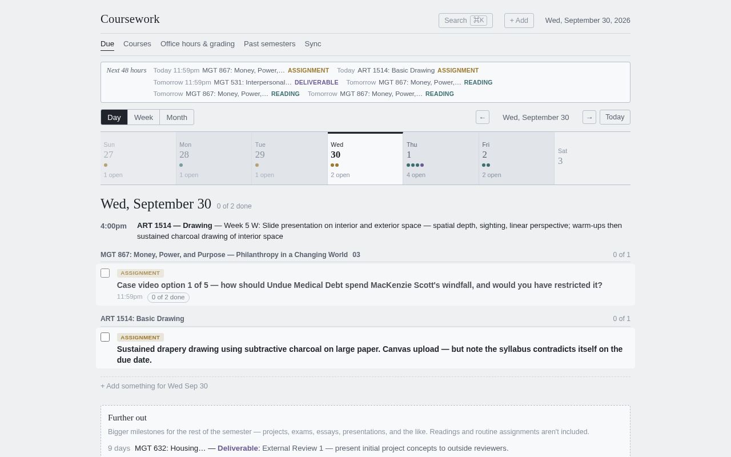The height and width of the screenshot is (457, 731).
Task: Open MGT 531 Interpersonal deliverable item
Action: point(246,82)
